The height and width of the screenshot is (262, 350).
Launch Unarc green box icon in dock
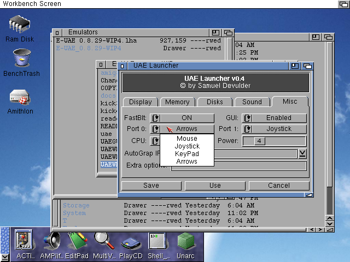(186, 241)
